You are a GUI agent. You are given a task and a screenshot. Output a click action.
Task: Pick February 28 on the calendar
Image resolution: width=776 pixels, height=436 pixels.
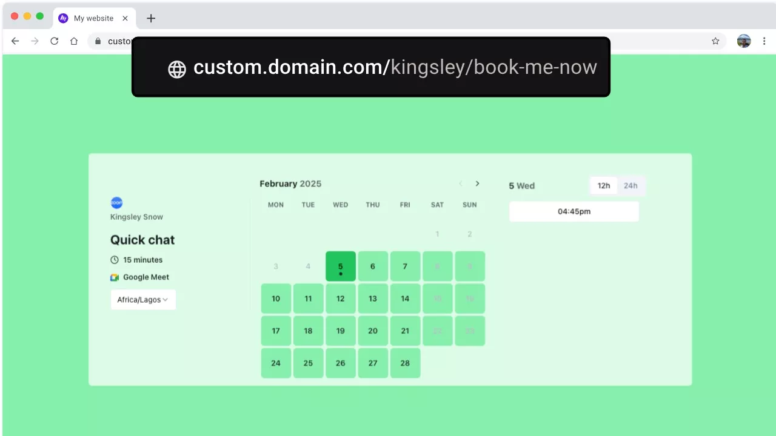(405, 363)
